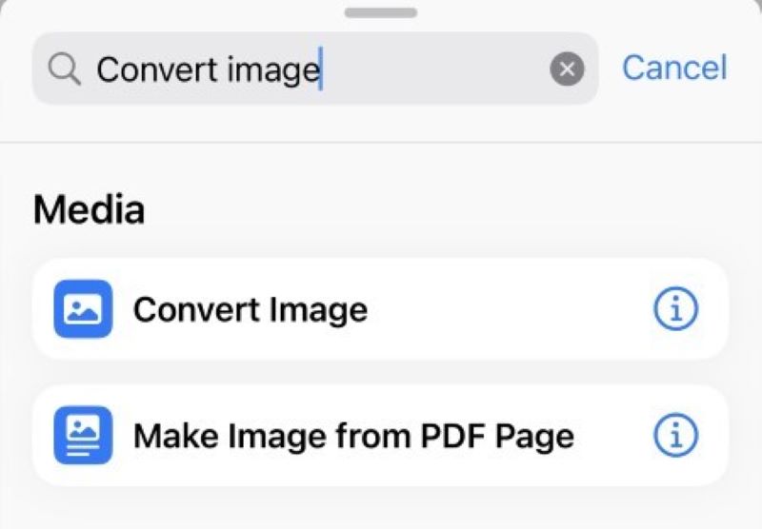Click the gray circle clear-search icon
Screen dimensions: 762x529
(x=567, y=69)
